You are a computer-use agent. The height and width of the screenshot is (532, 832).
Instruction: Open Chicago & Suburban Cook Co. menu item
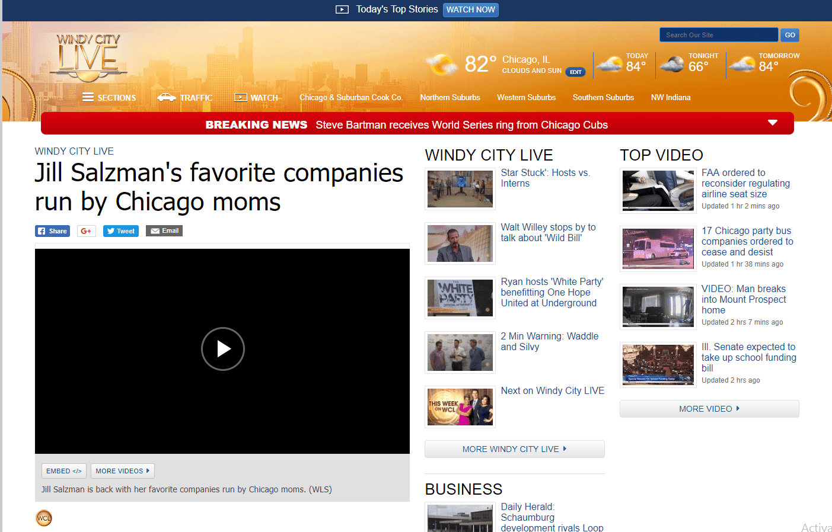pyautogui.click(x=351, y=98)
